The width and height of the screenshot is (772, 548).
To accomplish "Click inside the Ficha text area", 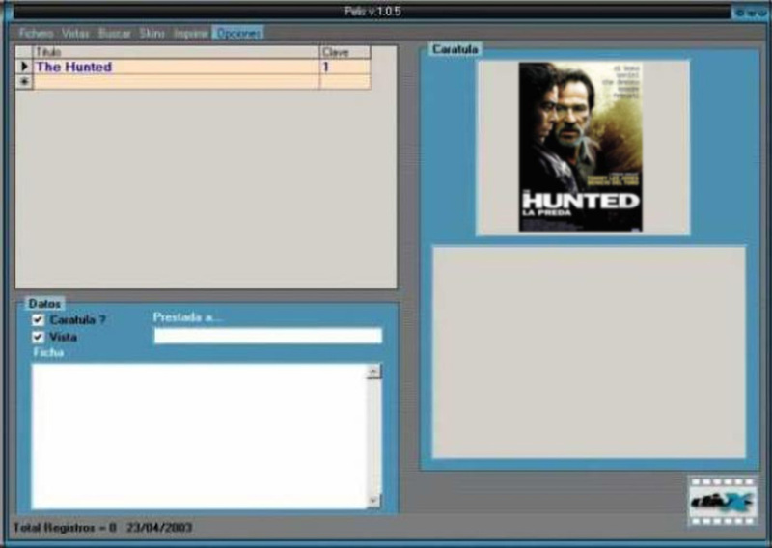I will tap(200, 436).
